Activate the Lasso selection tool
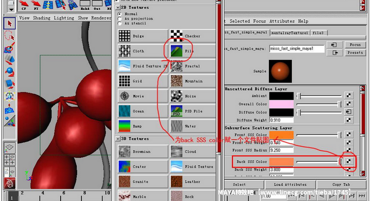Image resolution: width=370 pixels, height=201 pixels. pos(9,36)
